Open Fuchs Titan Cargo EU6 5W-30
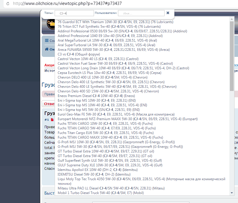 (x=106, y=133)
